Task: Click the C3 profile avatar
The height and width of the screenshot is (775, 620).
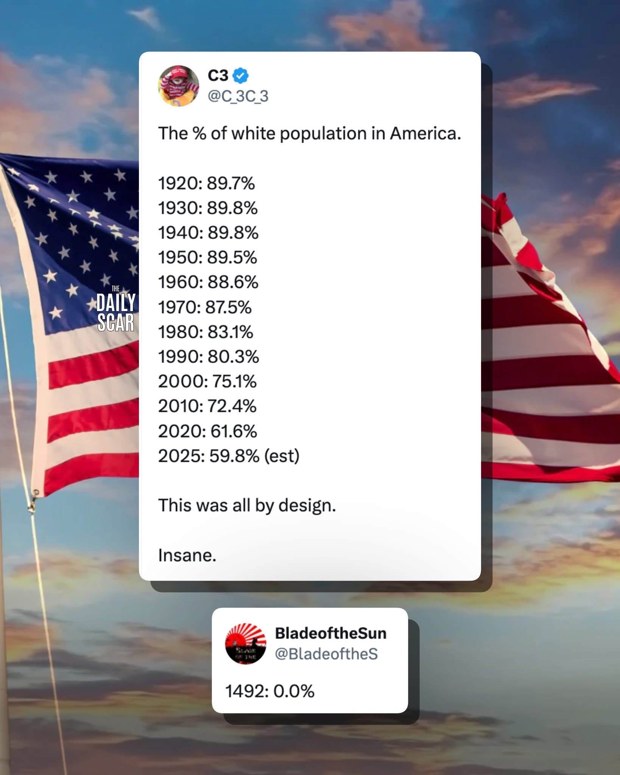Action: click(x=178, y=86)
